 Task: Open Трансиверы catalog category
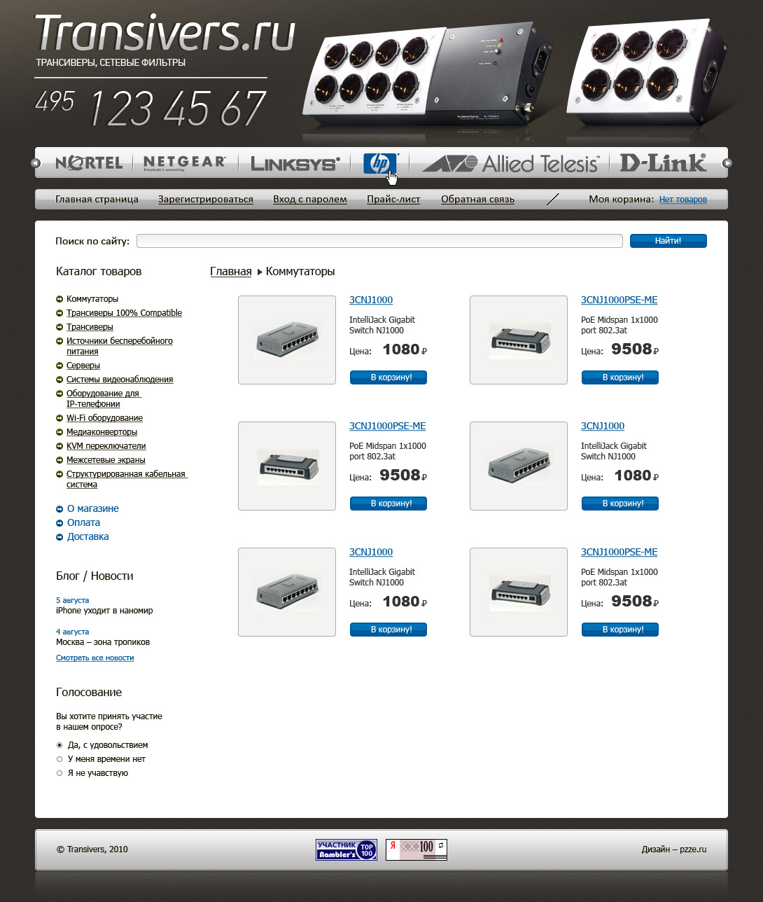90,327
